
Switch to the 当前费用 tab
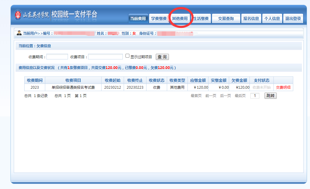pyautogui.click(x=138, y=19)
